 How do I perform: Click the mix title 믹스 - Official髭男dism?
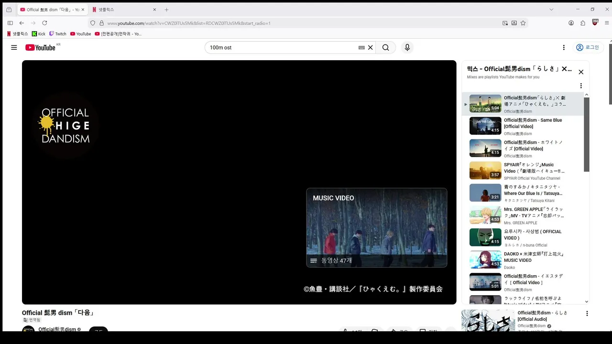click(x=519, y=69)
